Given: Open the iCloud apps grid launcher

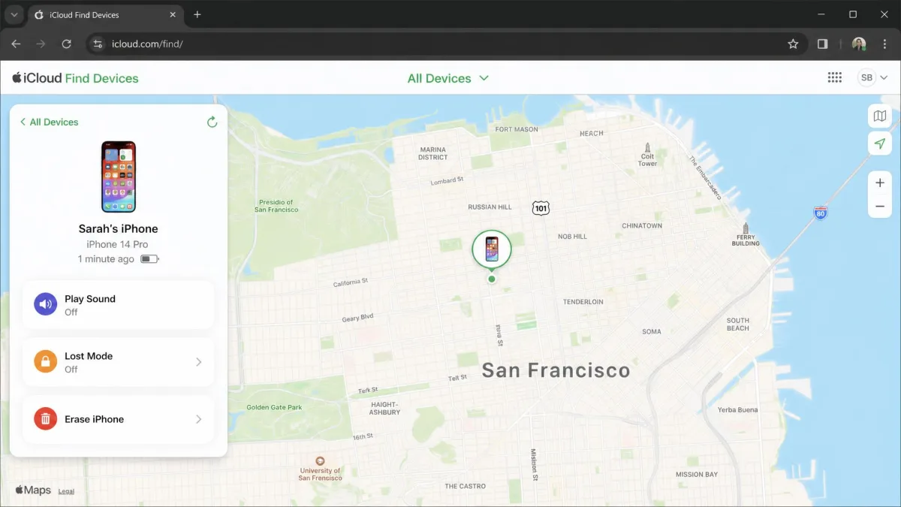Looking at the screenshot, I should click(834, 77).
